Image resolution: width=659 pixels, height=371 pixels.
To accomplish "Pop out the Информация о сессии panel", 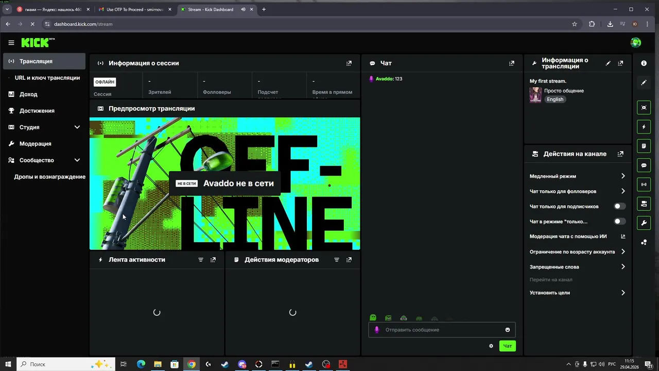I will (x=349, y=63).
